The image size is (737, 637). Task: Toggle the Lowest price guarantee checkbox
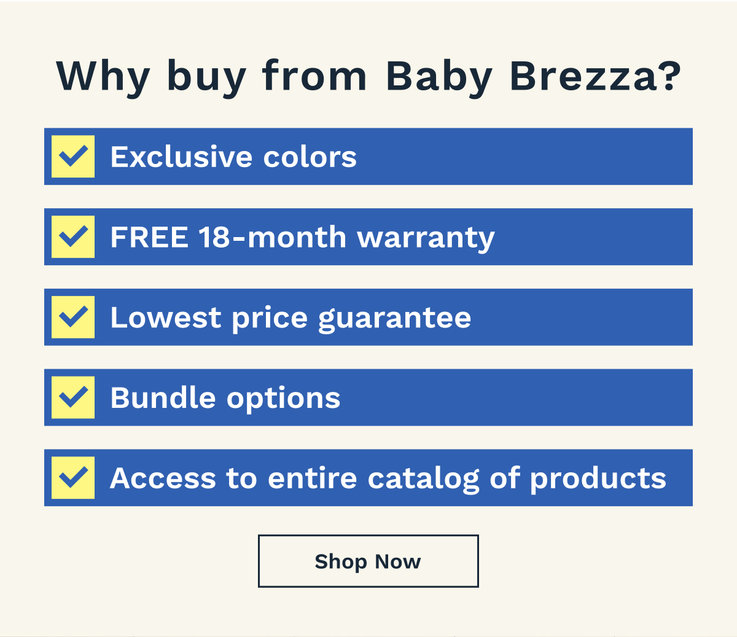pos(73,318)
